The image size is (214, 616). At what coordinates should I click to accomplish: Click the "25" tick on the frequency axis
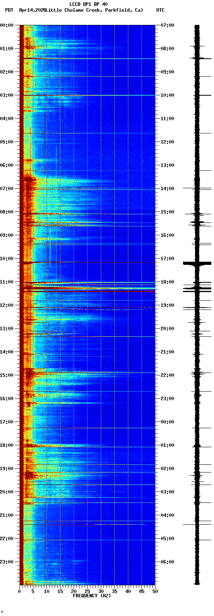(87, 591)
